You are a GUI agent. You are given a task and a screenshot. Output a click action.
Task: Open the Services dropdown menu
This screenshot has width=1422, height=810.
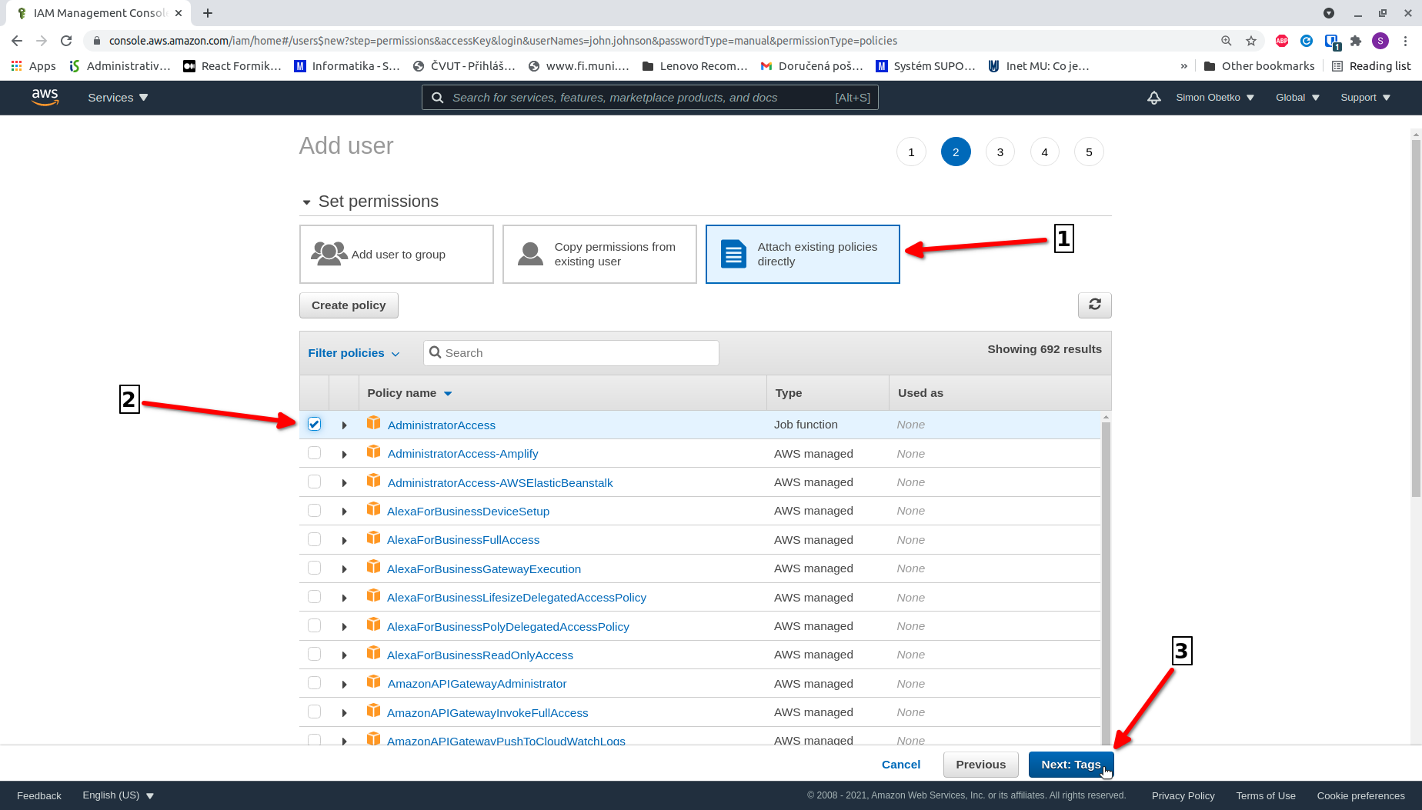tap(118, 98)
